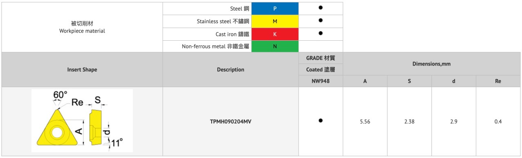This screenshot has width=522, height=158.
Task: Click the green N non-ferrous swatch
Action: [x=275, y=46]
